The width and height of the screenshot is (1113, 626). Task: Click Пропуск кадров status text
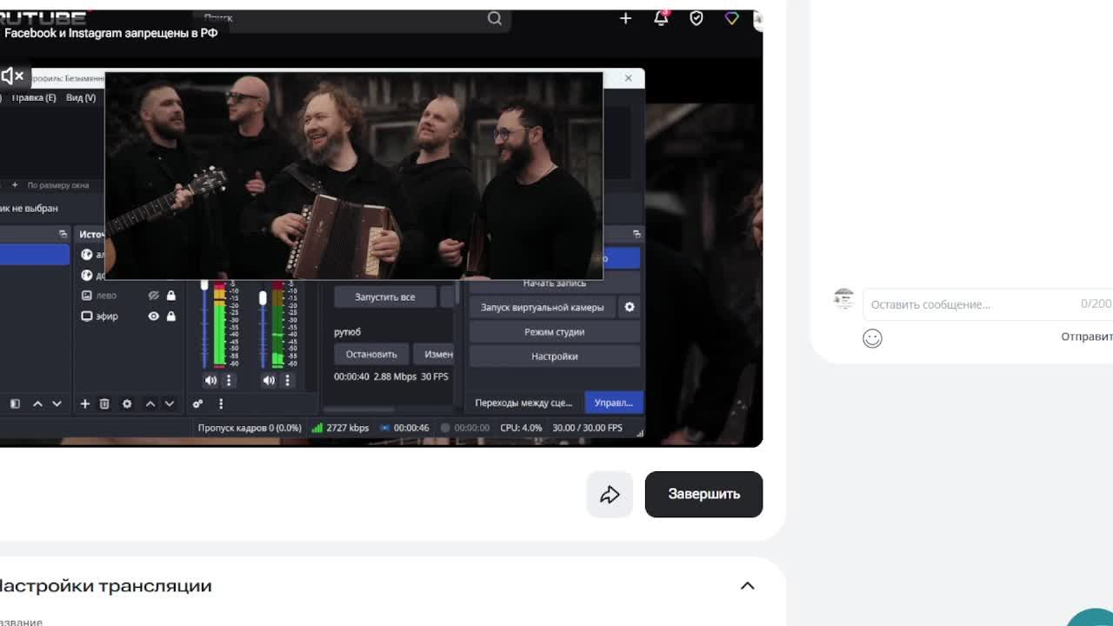tap(250, 428)
